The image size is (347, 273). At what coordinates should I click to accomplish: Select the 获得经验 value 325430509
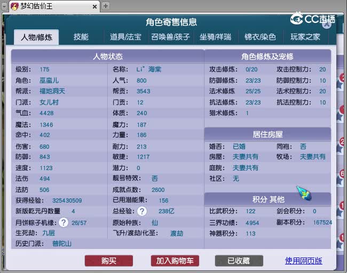67,200
